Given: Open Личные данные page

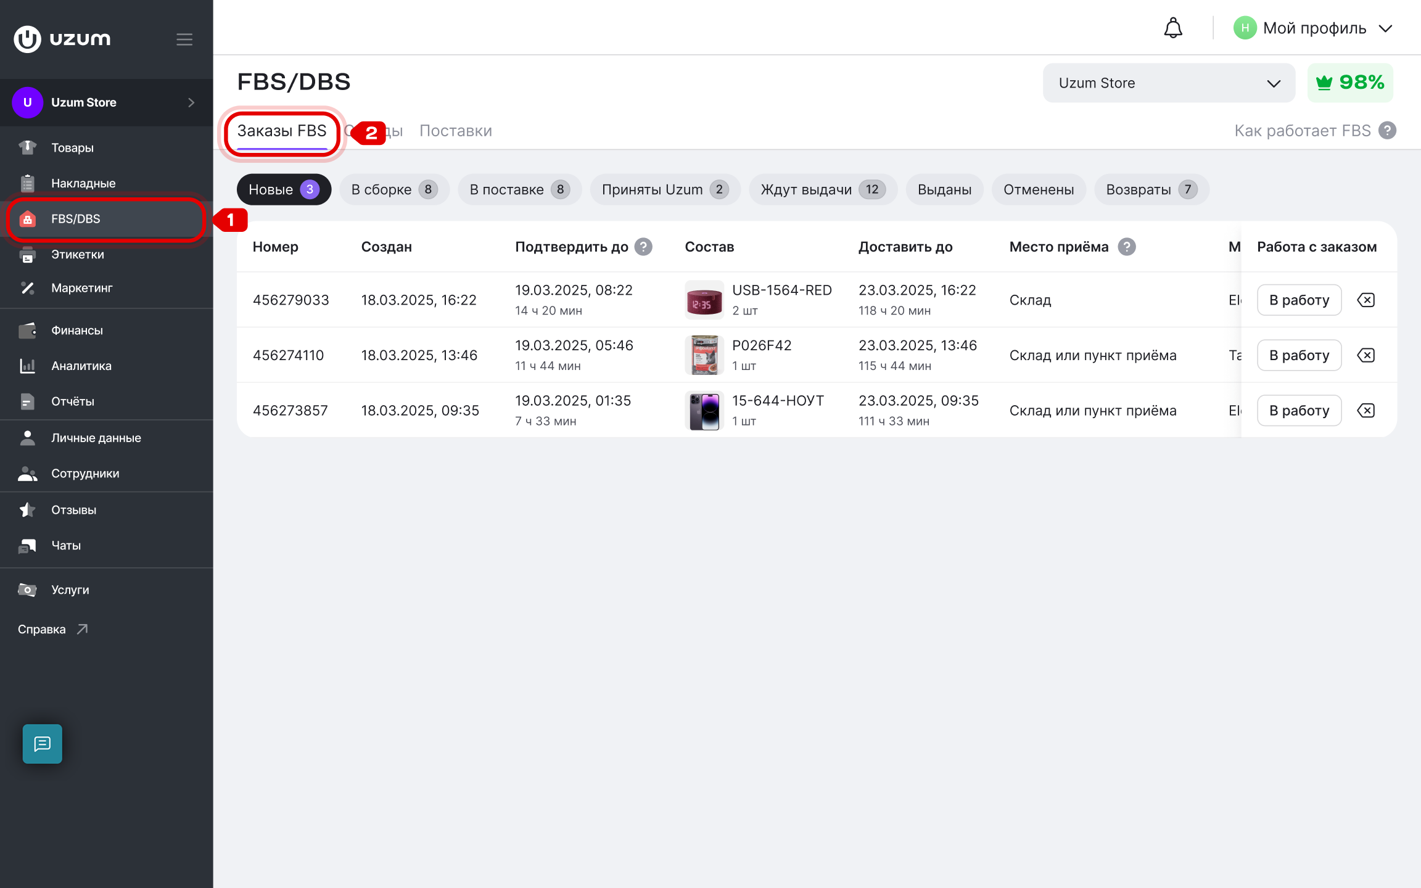Looking at the screenshot, I should coord(106,438).
